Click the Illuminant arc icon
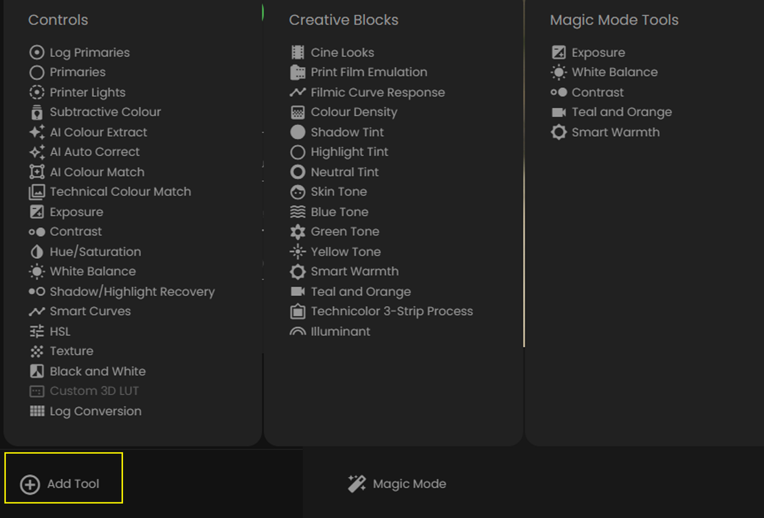Image resolution: width=764 pixels, height=518 pixels. click(x=298, y=332)
